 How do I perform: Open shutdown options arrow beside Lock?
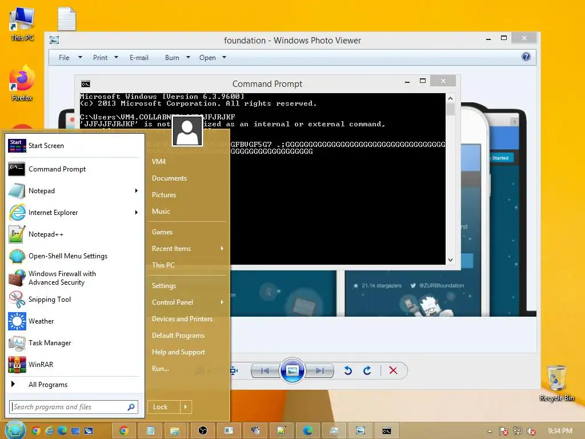(186, 407)
